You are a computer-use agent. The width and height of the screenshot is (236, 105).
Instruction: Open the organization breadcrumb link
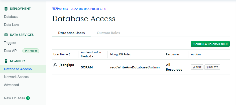70,9
